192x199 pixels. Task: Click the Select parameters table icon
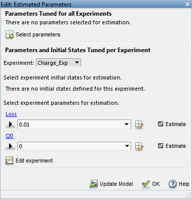tap(10, 34)
